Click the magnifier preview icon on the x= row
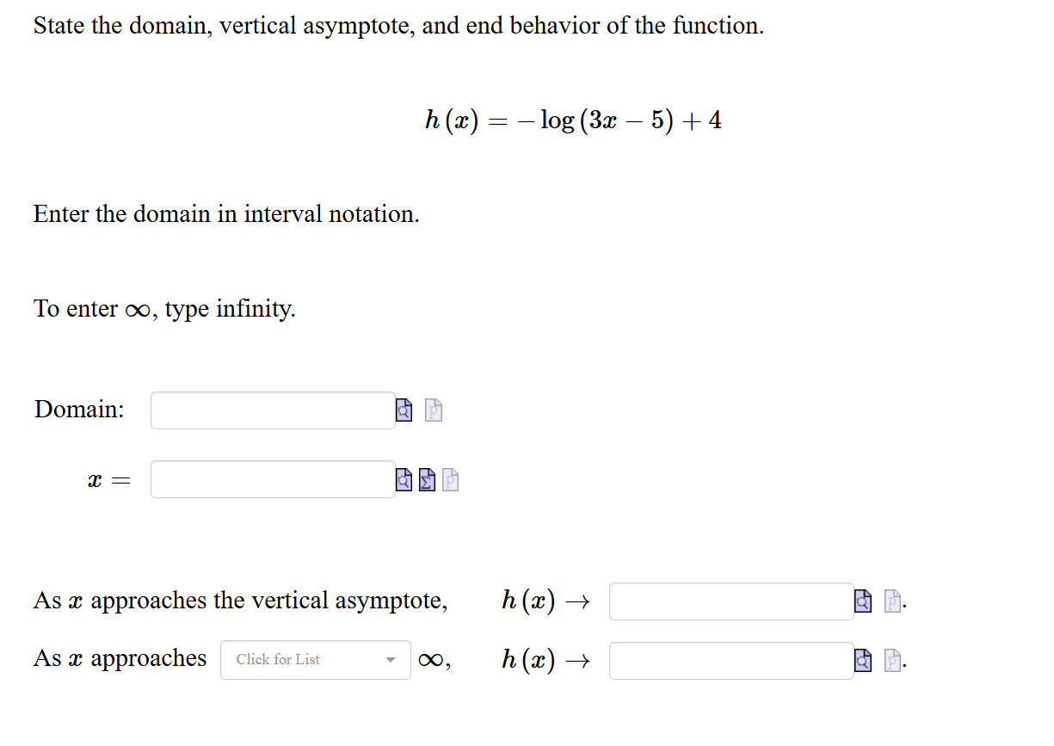The height and width of the screenshot is (746, 1054). click(403, 480)
